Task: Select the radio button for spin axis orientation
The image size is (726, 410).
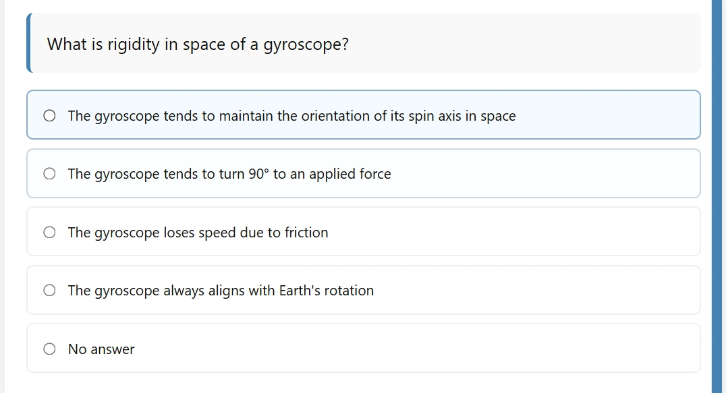Action: pyautogui.click(x=49, y=116)
